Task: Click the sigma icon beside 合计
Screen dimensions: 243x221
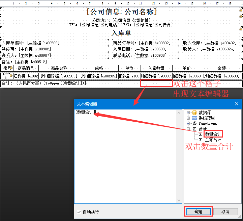Action: pyautogui.click(x=194, y=129)
